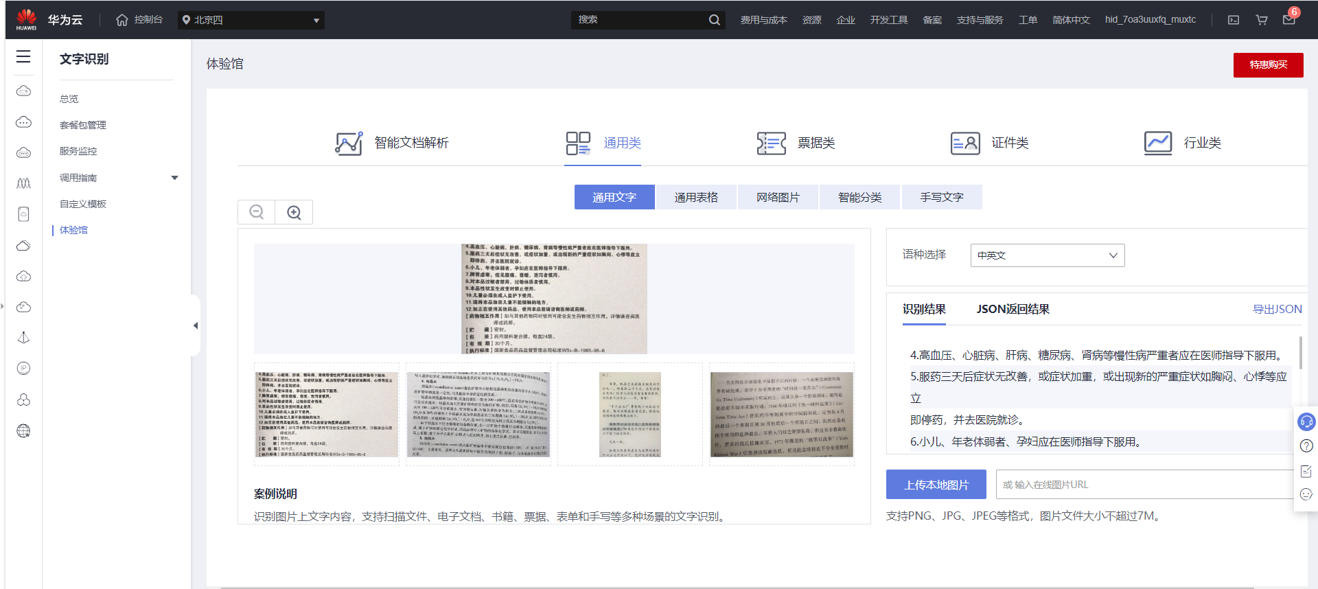Select the 通用表格 sub-tab
This screenshot has height=589, width=1318.
696,197
